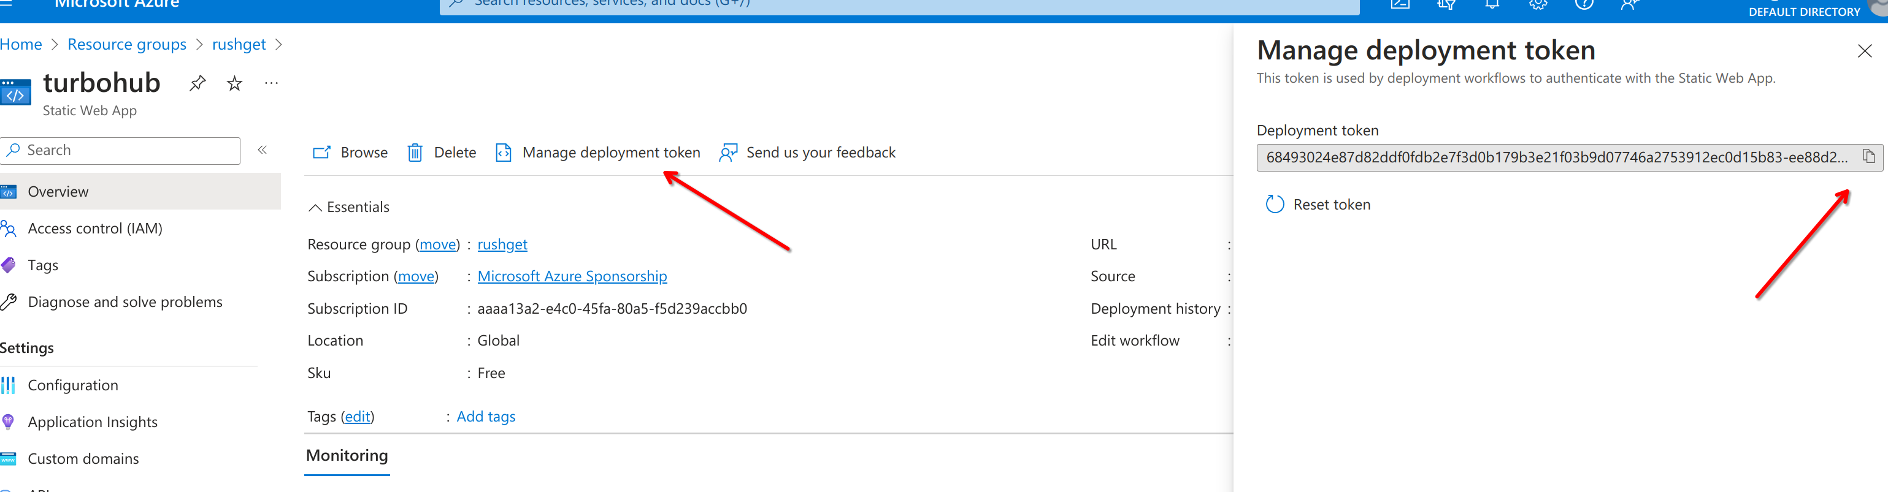Open Manage deployment token in toolbar
Image resolution: width=1888 pixels, height=492 pixels.
pyautogui.click(x=598, y=153)
